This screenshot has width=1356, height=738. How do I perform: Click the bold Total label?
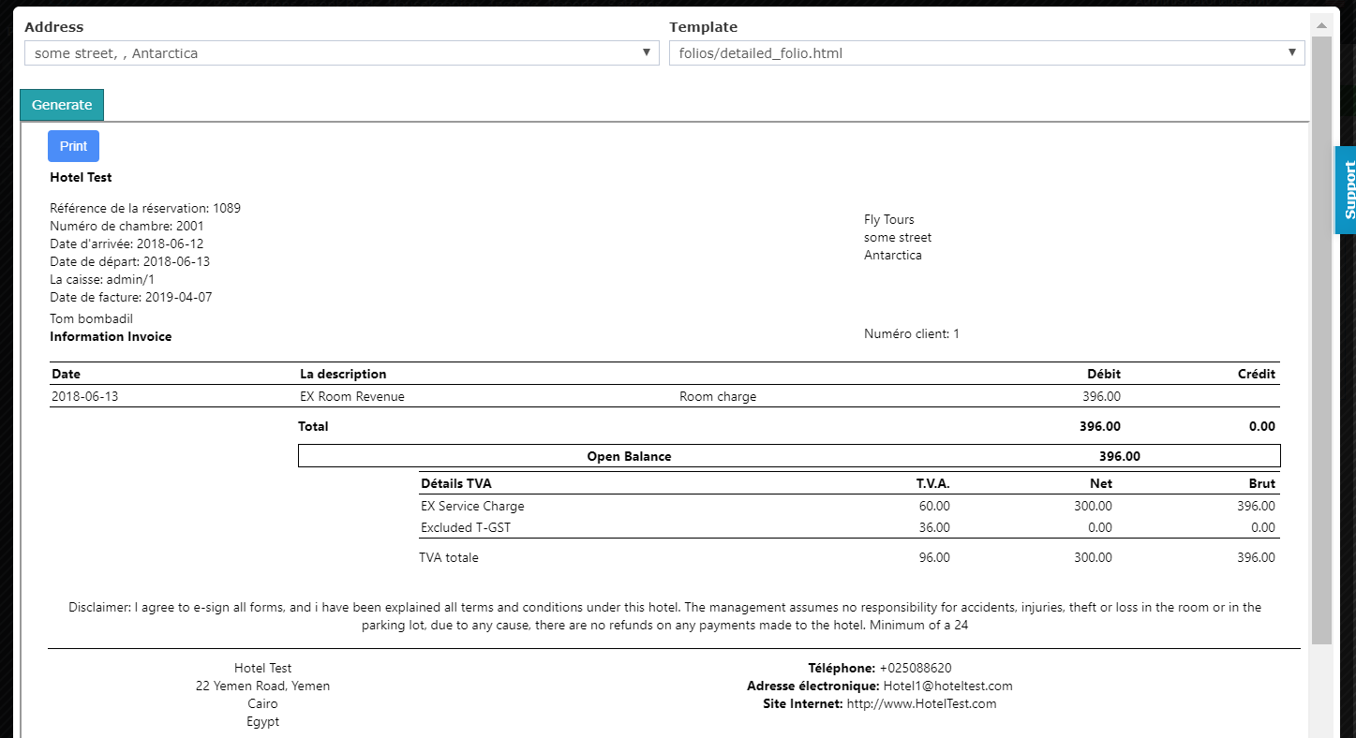(x=313, y=426)
